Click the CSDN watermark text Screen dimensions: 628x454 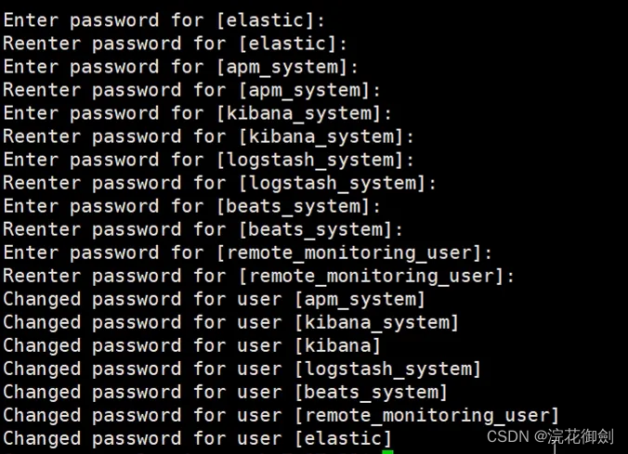[550, 436]
